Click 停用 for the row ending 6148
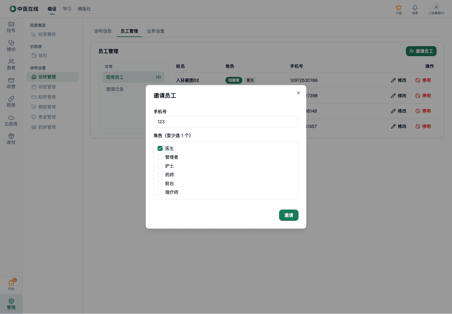 [423, 111]
